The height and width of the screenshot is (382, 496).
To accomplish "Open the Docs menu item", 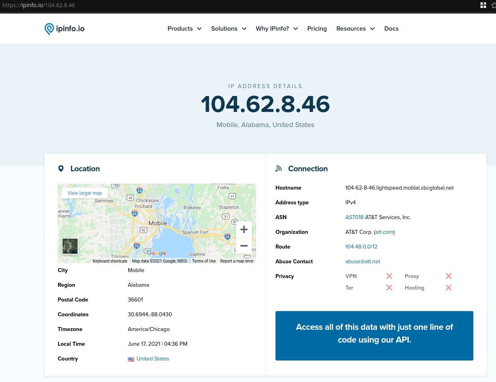I will tap(391, 29).
